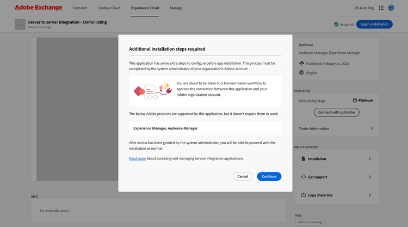
Task: Click the English language text
Action: 312,73
